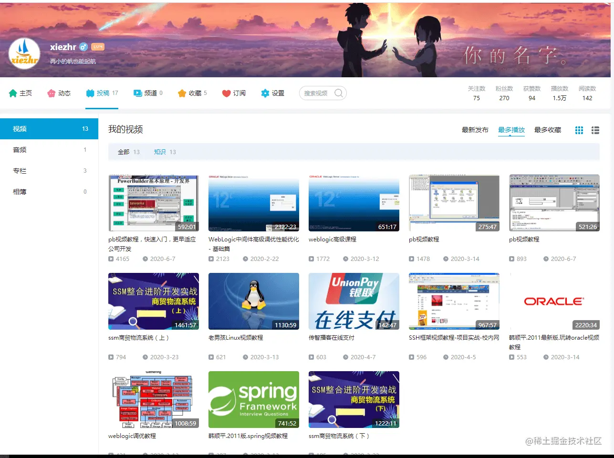
Task: Sort videos by 最多收藏
Action: tap(548, 130)
